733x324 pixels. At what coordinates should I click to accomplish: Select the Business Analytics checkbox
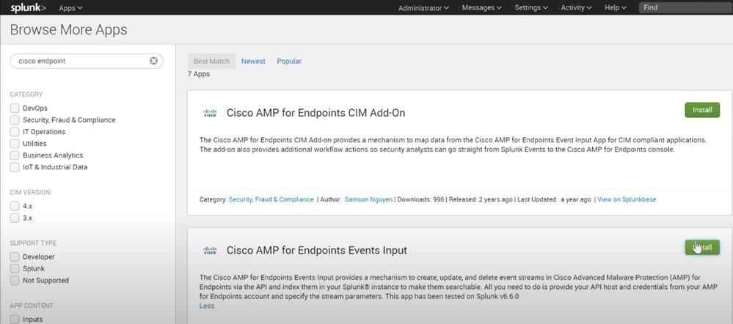coord(15,155)
